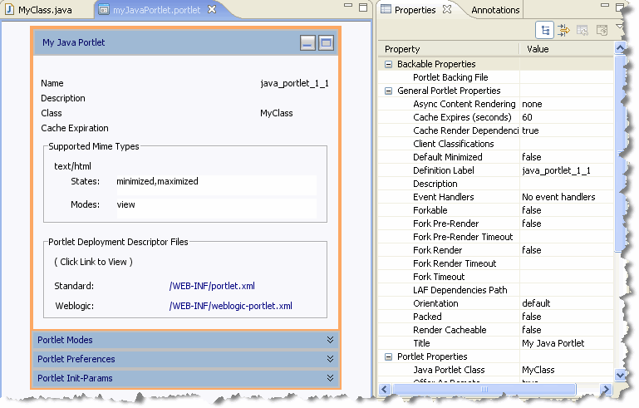Click the My Java Portlet header title
639x408 pixels.
pos(73,42)
